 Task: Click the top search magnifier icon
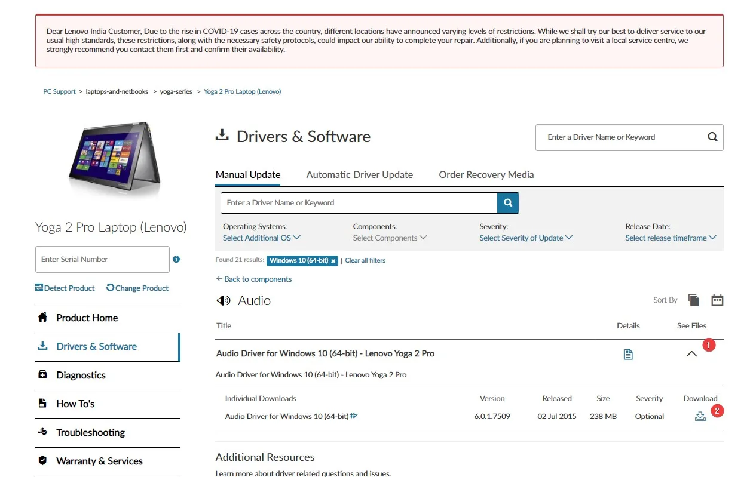point(712,137)
